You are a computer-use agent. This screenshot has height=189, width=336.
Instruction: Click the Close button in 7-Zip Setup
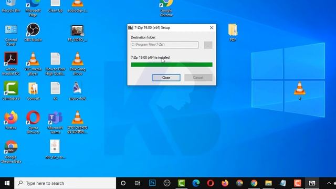tap(166, 78)
